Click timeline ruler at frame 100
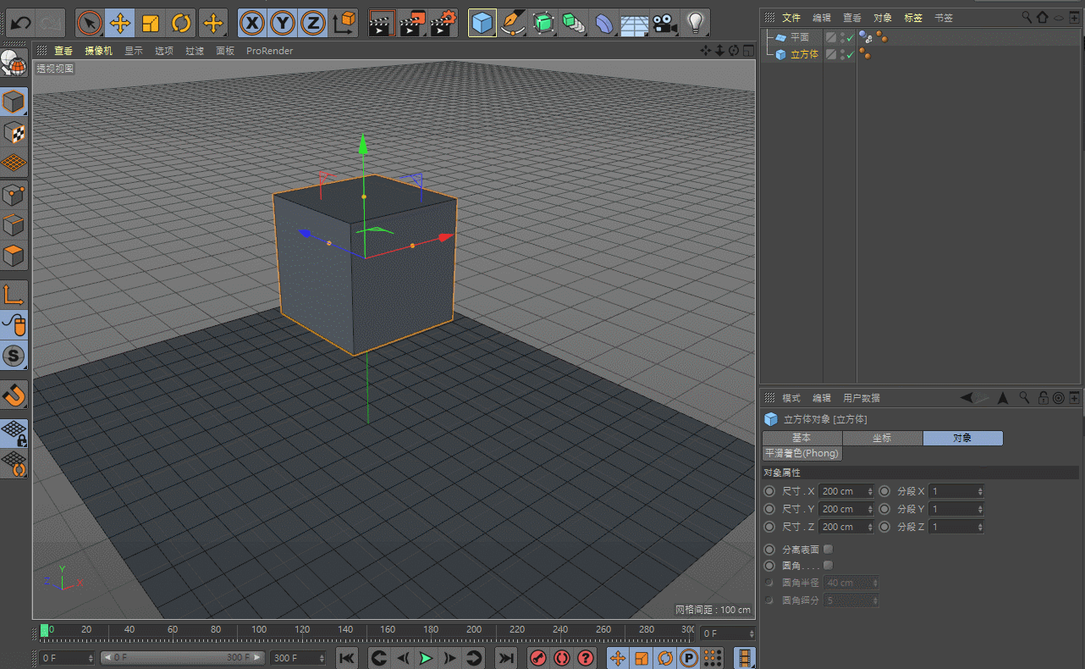The image size is (1085, 669). coord(259,631)
